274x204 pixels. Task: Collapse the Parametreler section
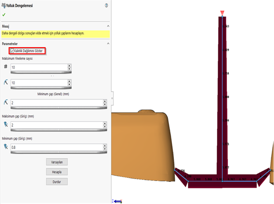click(x=107, y=44)
